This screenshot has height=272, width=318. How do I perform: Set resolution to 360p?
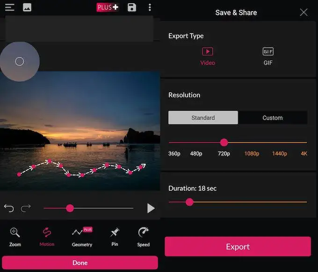click(x=174, y=154)
